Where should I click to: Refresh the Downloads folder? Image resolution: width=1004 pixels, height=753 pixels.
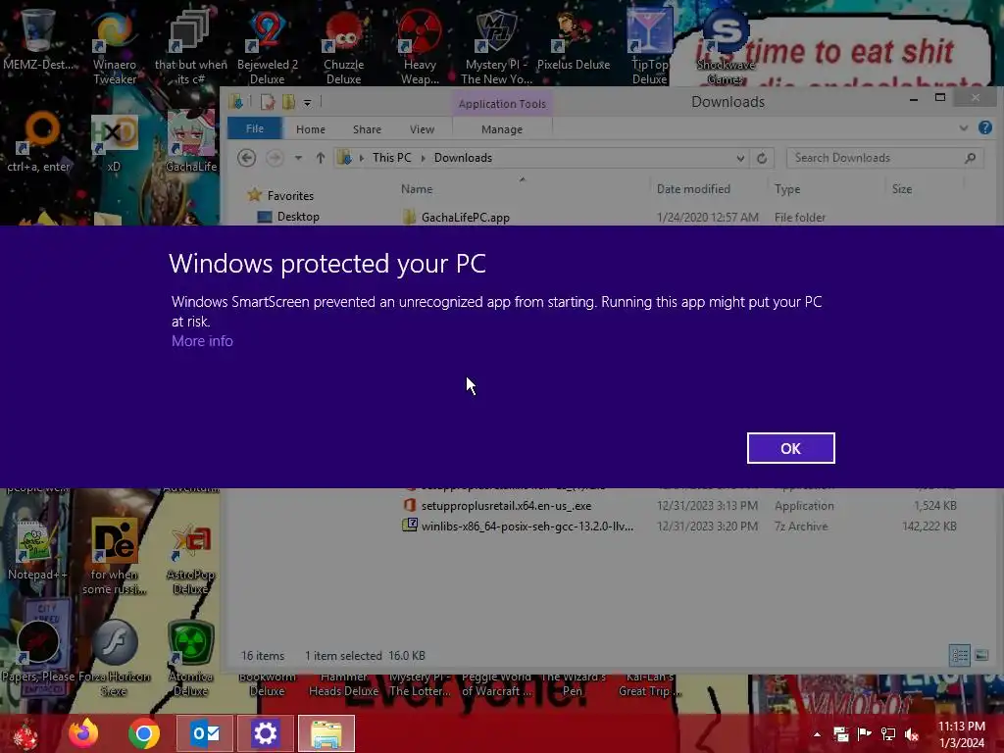click(762, 158)
